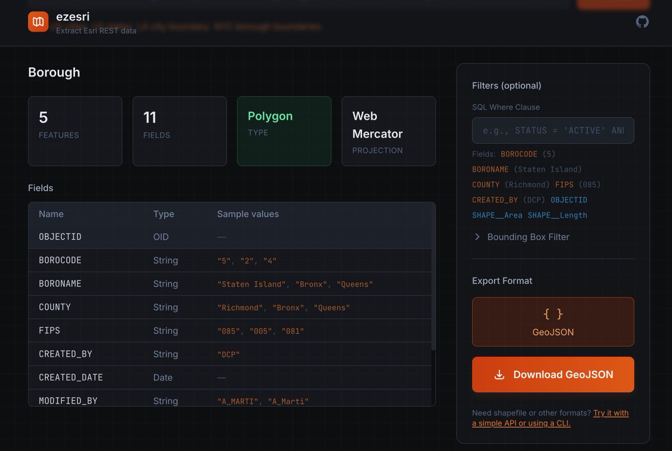Click the Export Format heading

point(502,281)
